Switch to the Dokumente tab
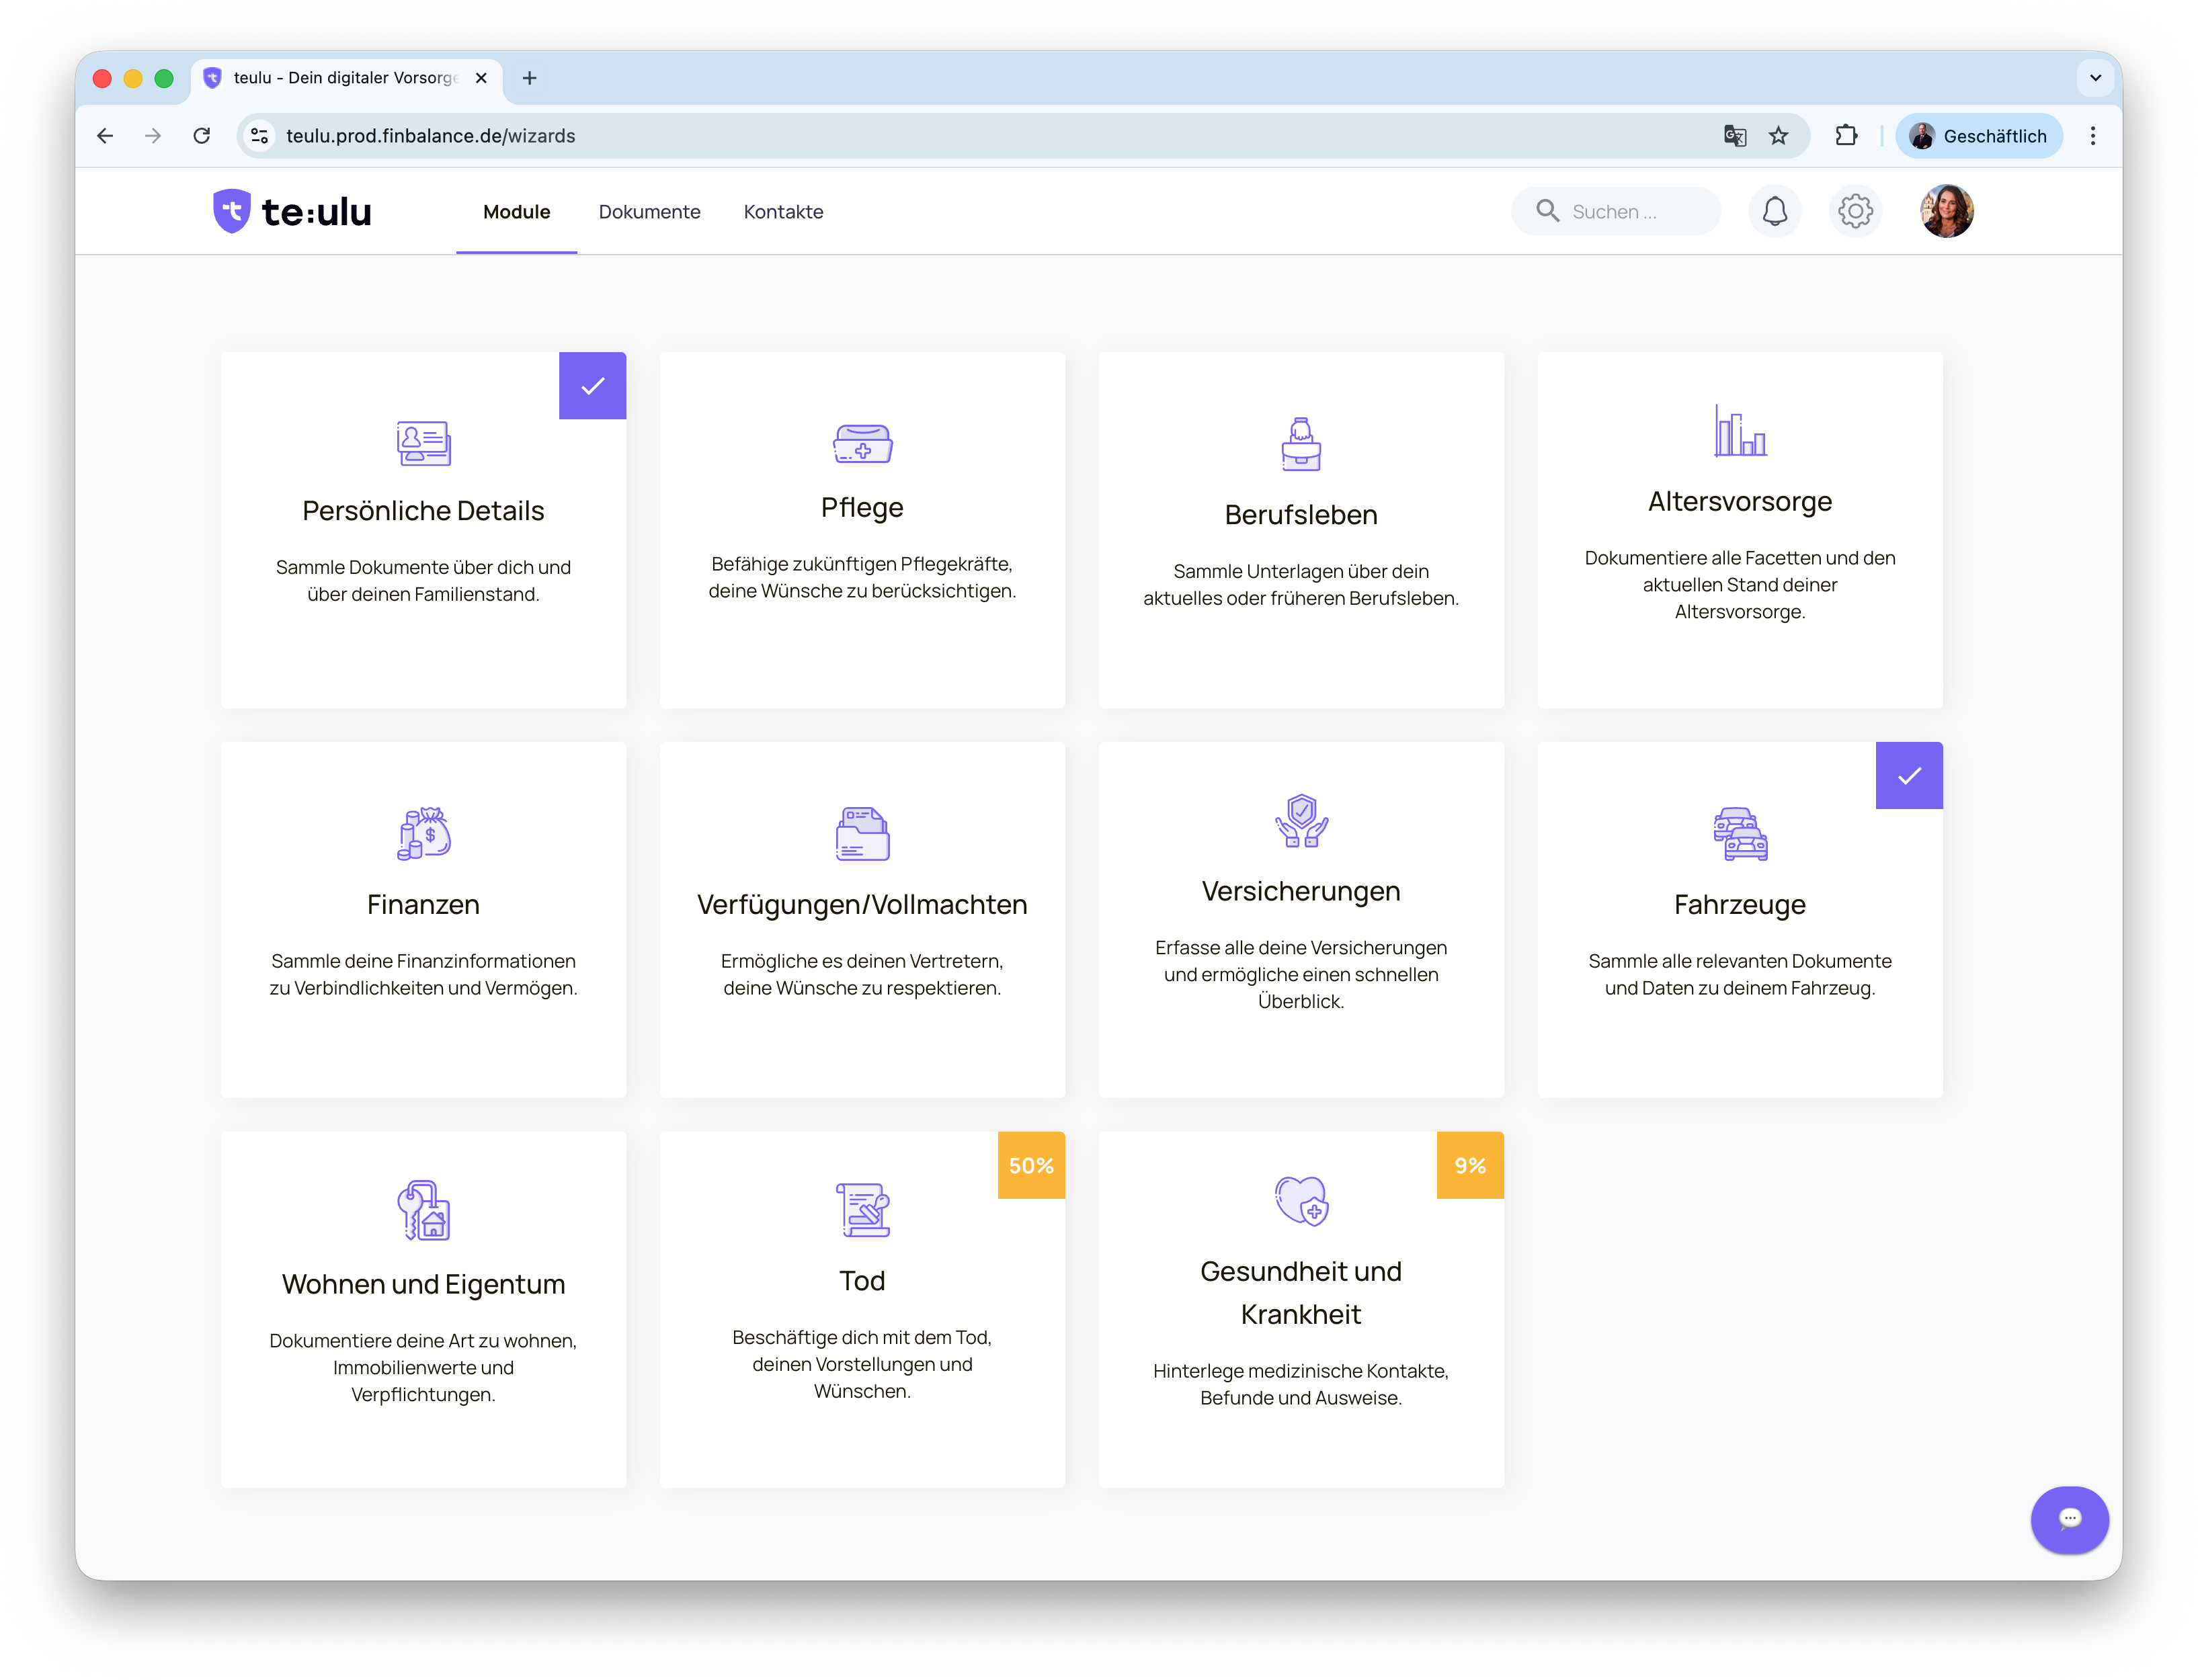Screen dimensions: 2198x1680 [649, 212]
